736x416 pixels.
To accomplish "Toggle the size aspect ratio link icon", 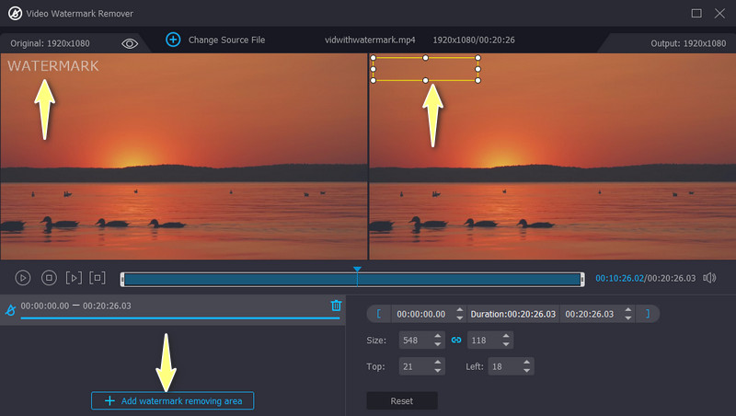I will tap(455, 340).
